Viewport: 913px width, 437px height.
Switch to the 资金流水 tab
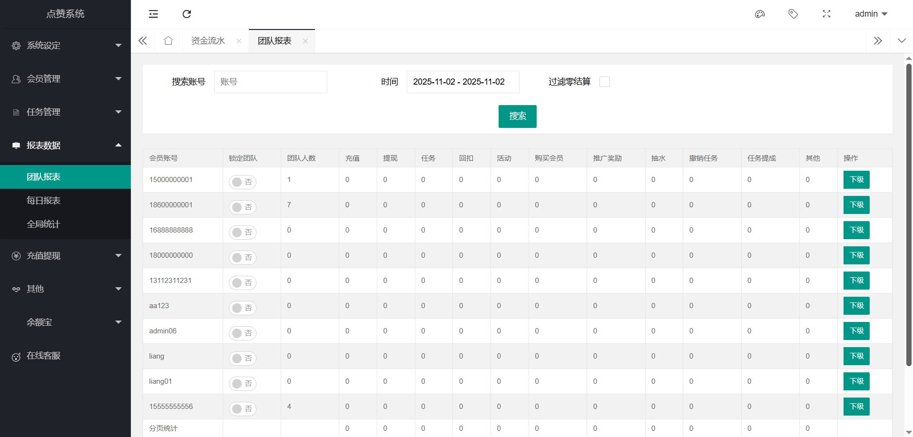(x=208, y=41)
